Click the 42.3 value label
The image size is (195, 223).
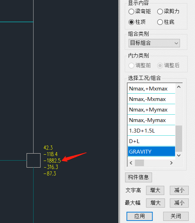[48, 148]
